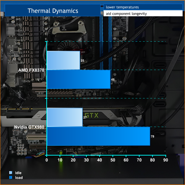
Task: Click the x-axis label "80"
Action: (x=152, y=160)
